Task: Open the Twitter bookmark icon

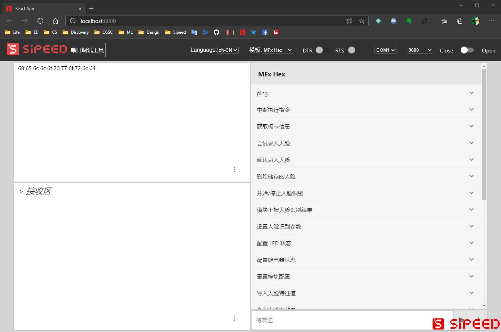Action: click(x=254, y=32)
